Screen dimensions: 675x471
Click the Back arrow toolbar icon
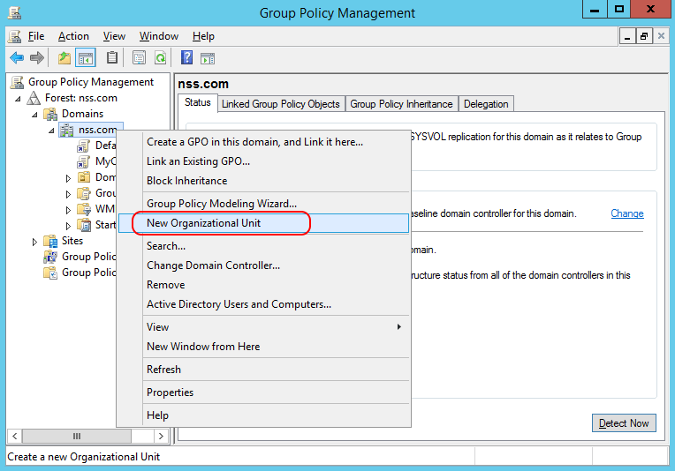point(16,58)
